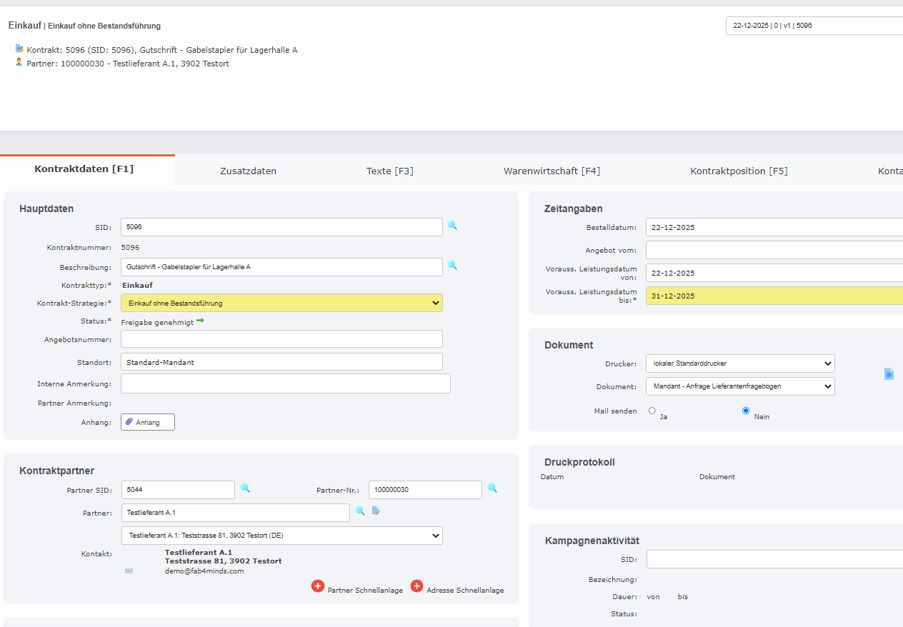Expand the partner address dropdown

pos(281,536)
